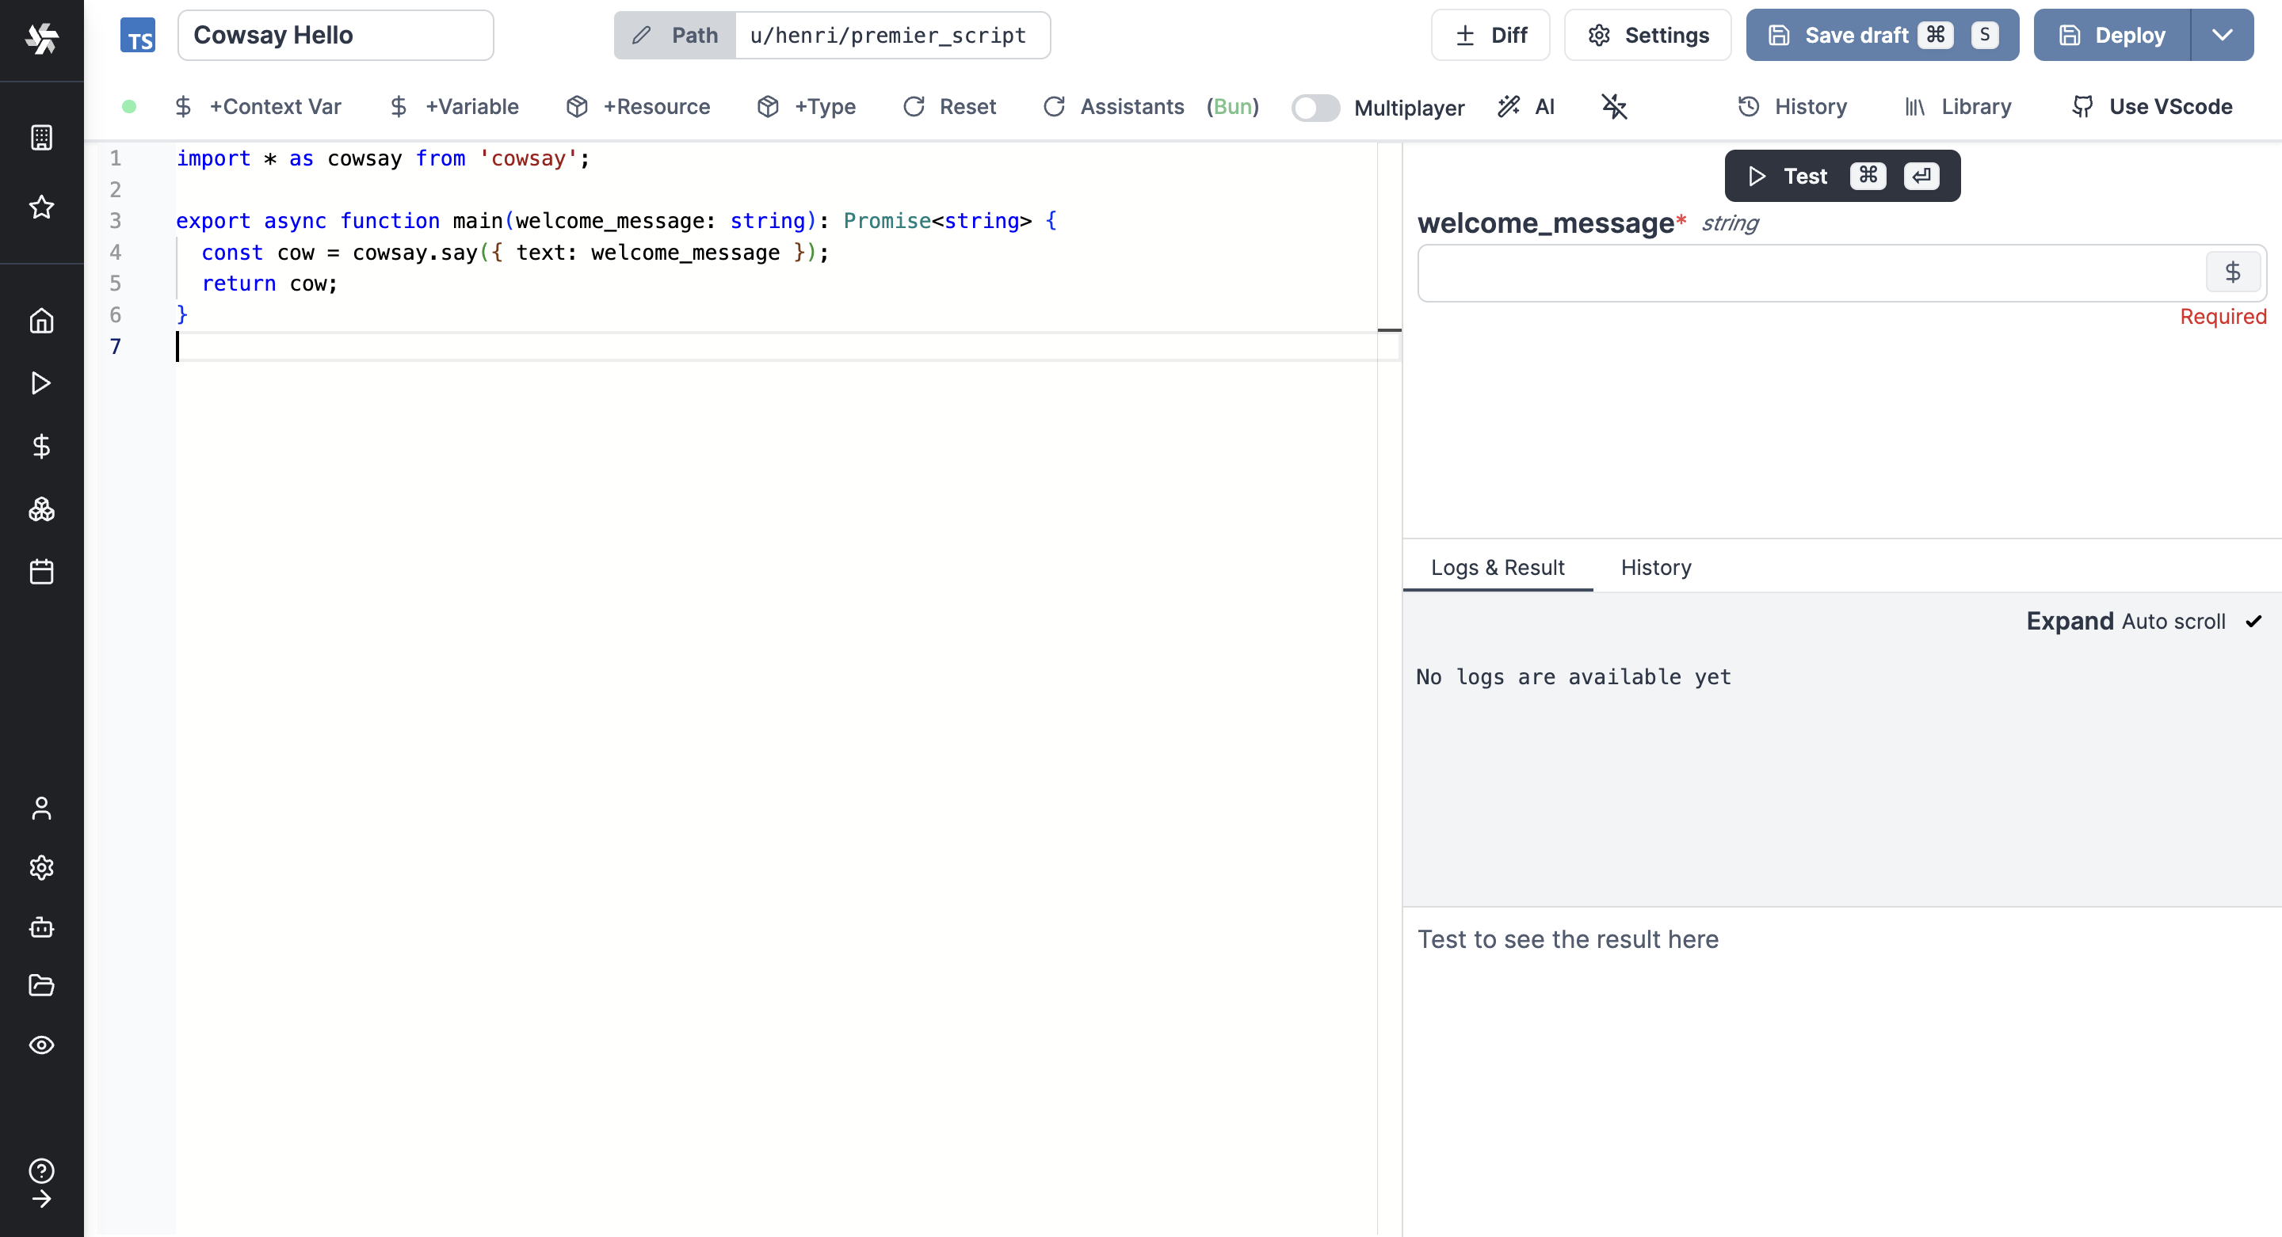Screen dimensions: 2282x1237
Task: Click Expand in the logs panel
Action: (2070, 622)
